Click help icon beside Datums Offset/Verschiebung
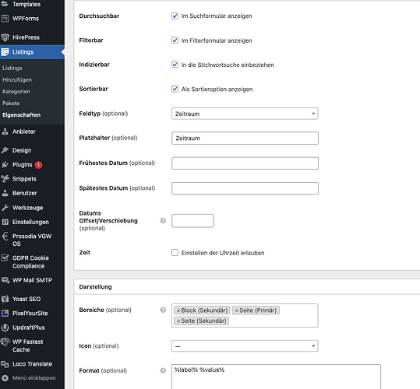The image size is (420, 389). tap(163, 221)
